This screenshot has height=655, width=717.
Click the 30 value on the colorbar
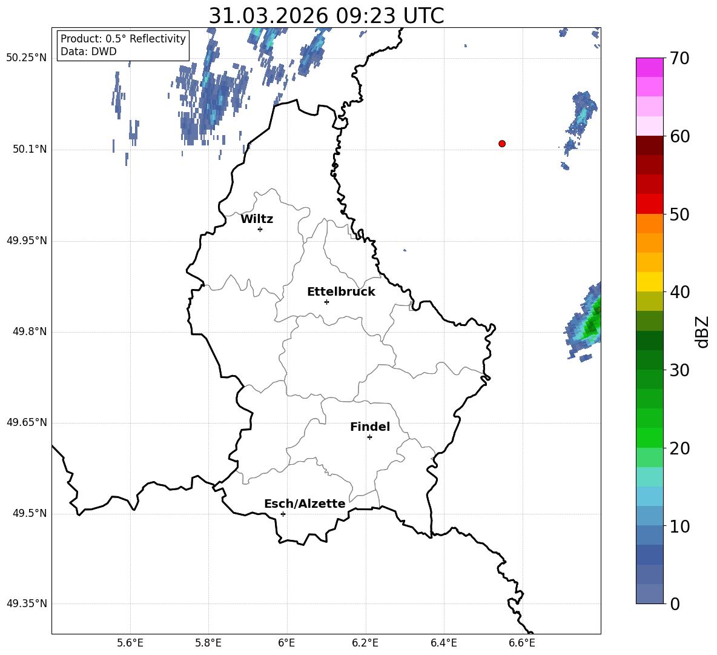(x=679, y=370)
